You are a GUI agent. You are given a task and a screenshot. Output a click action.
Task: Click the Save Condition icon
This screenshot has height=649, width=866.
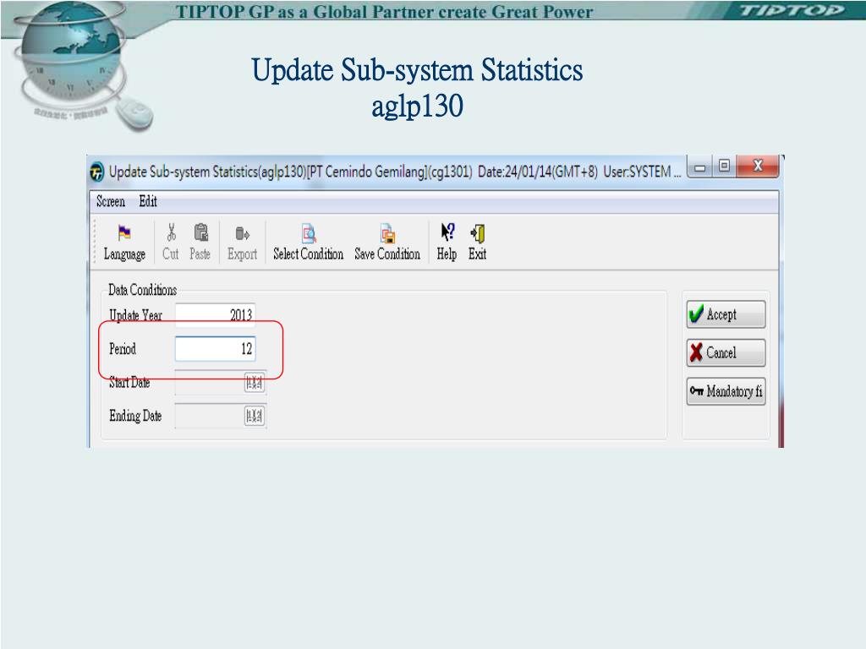point(387,234)
